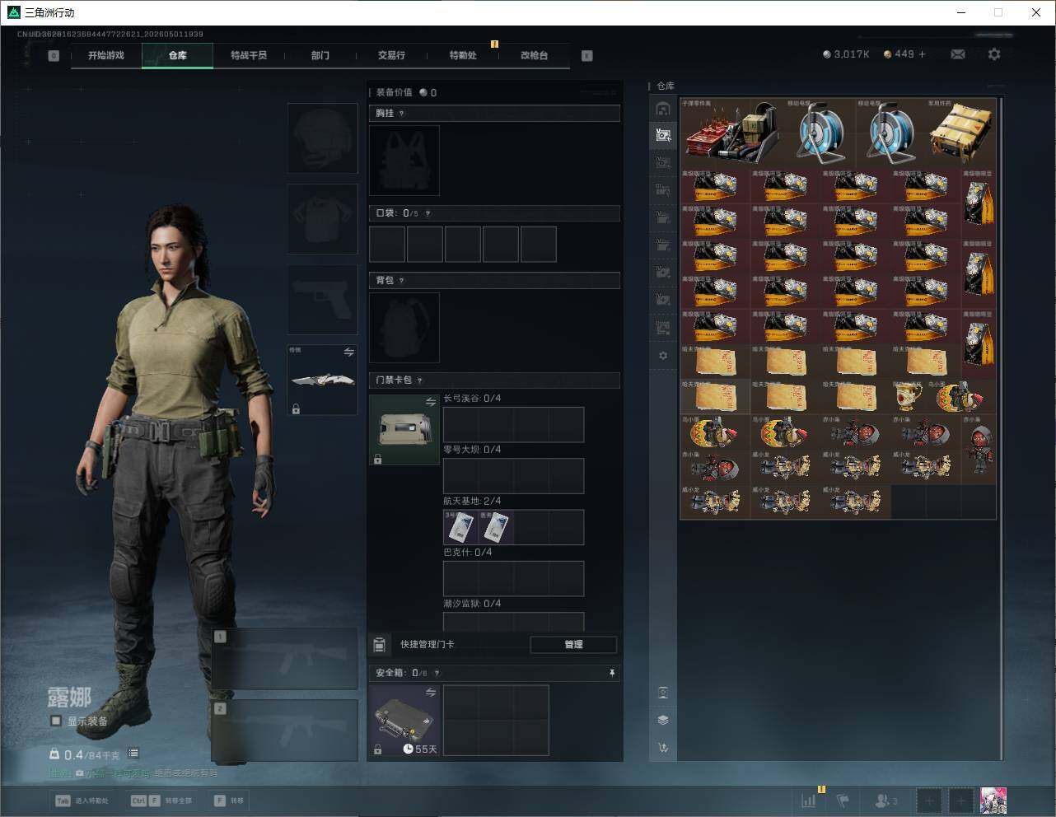The height and width of the screenshot is (817, 1056).
Task: Click the 门禁卡包 keycard case thumbnail
Action: pyautogui.click(x=404, y=430)
